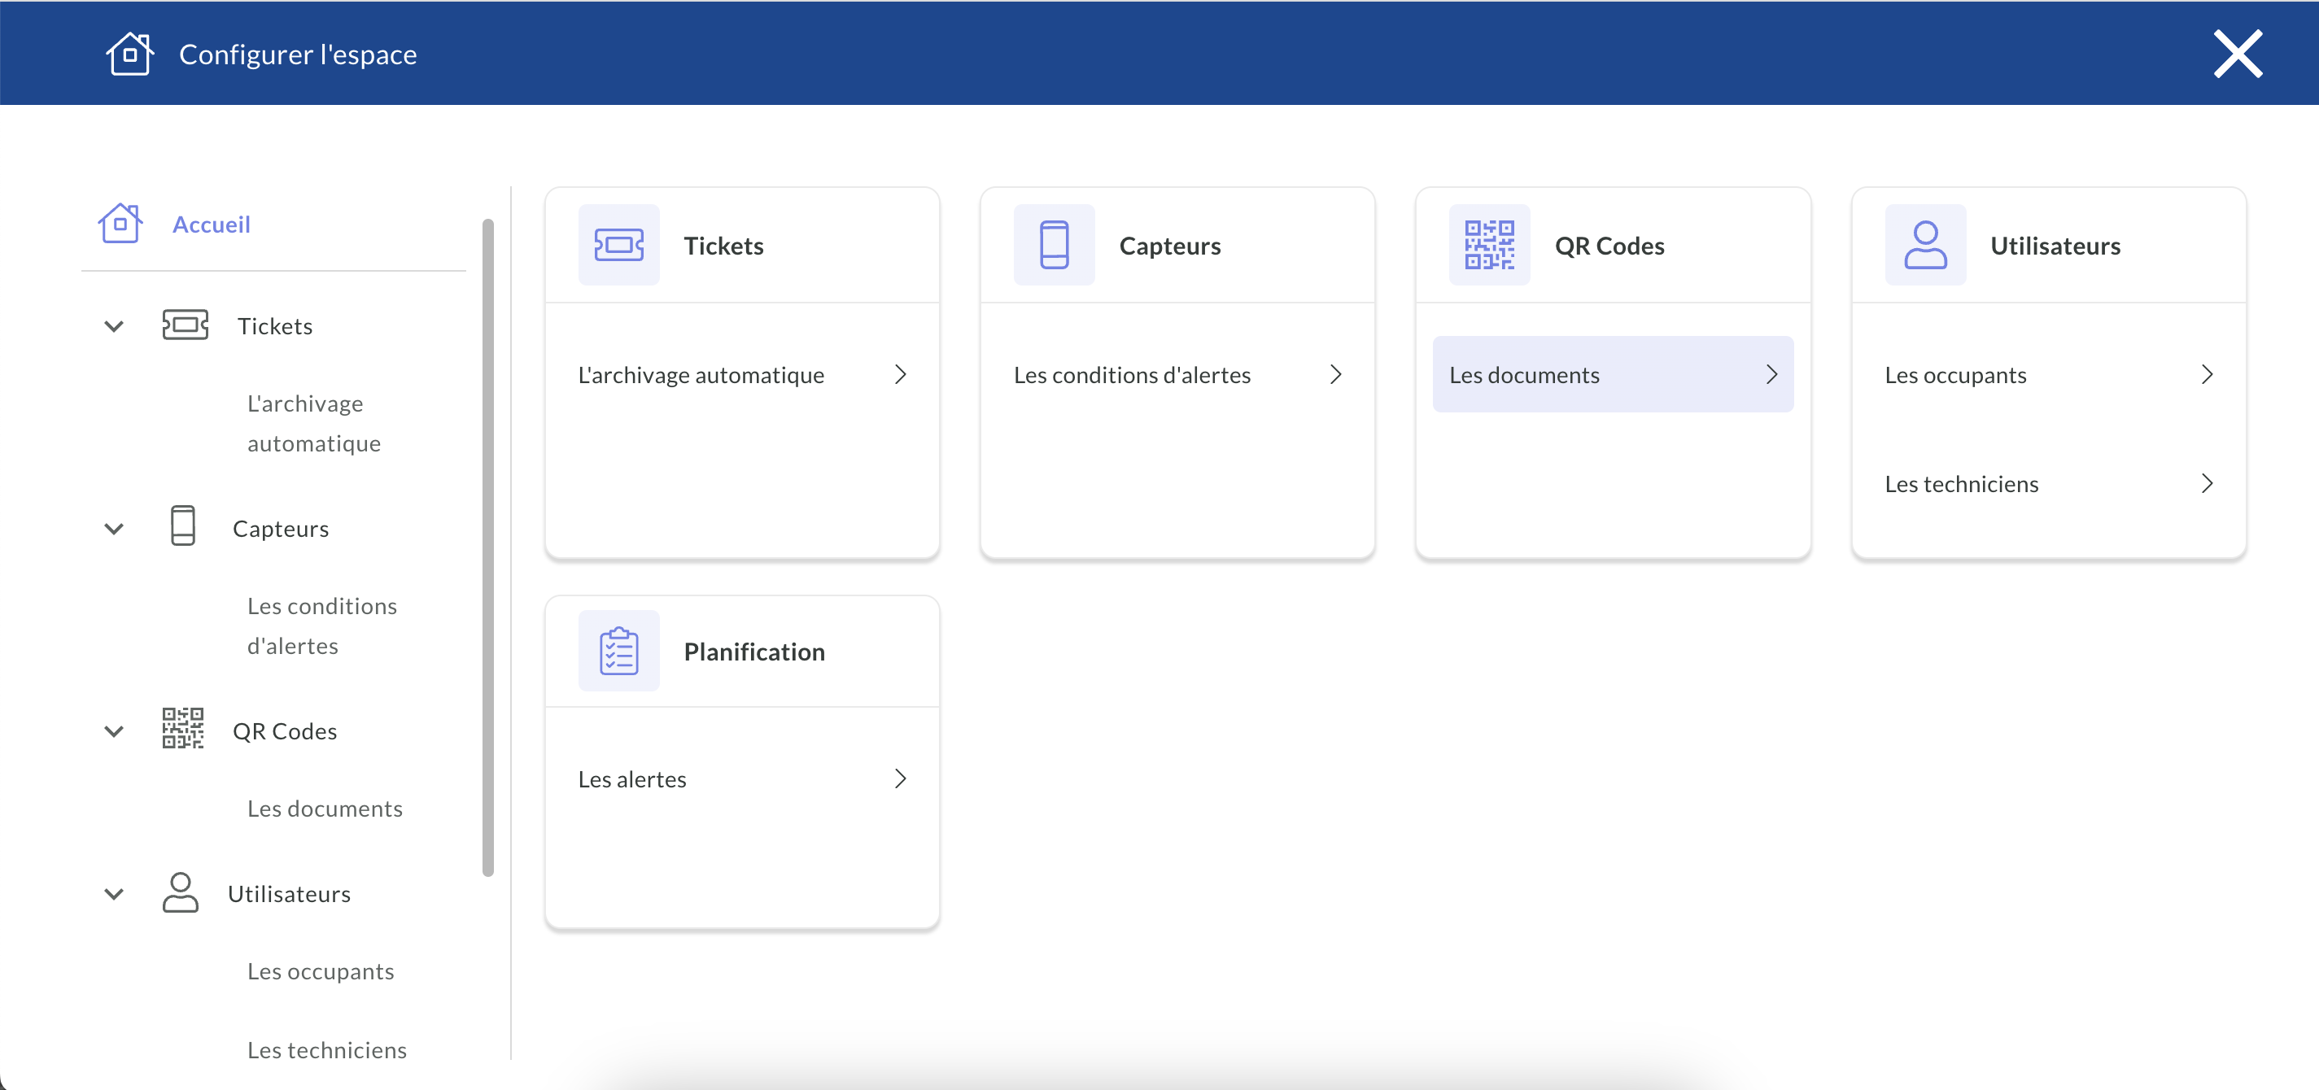The image size is (2319, 1090).
Task: Click the Tickets card icon
Action: pyautogui.click(x=618, y=245)
